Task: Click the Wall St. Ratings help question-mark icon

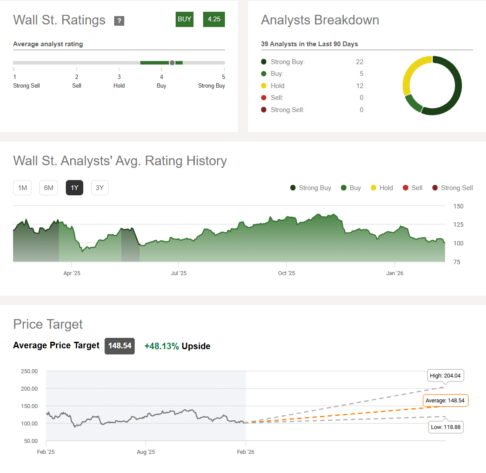Action: coord(119,21)
